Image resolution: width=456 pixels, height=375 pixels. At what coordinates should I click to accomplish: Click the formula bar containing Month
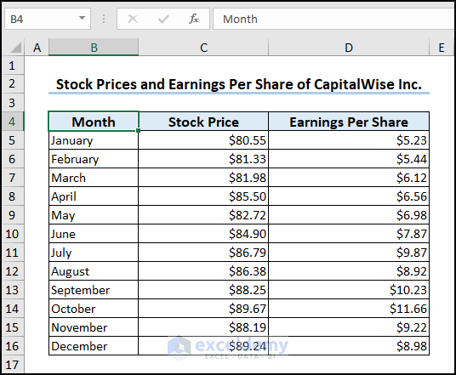click(334, 19)
